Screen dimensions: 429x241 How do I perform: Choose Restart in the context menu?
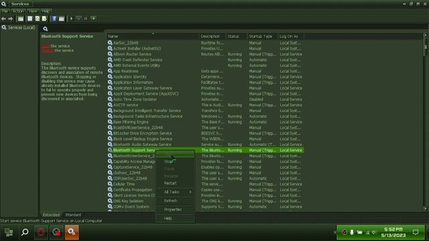[170, 183]
